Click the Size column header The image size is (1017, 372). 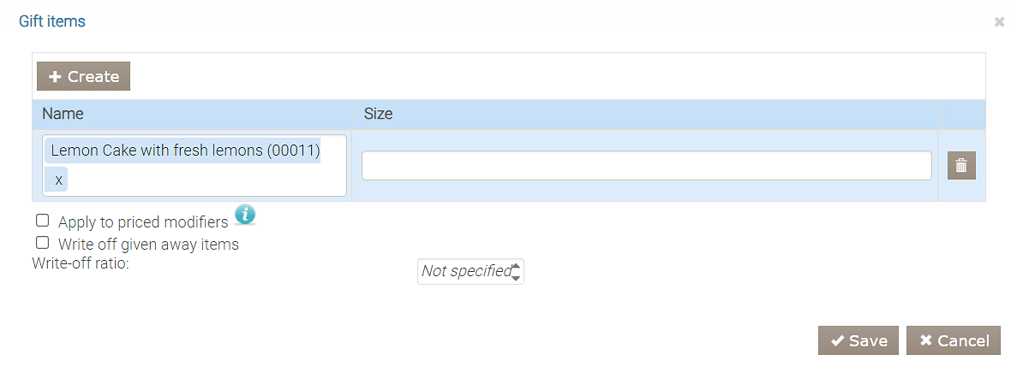(x=378, y=114)
